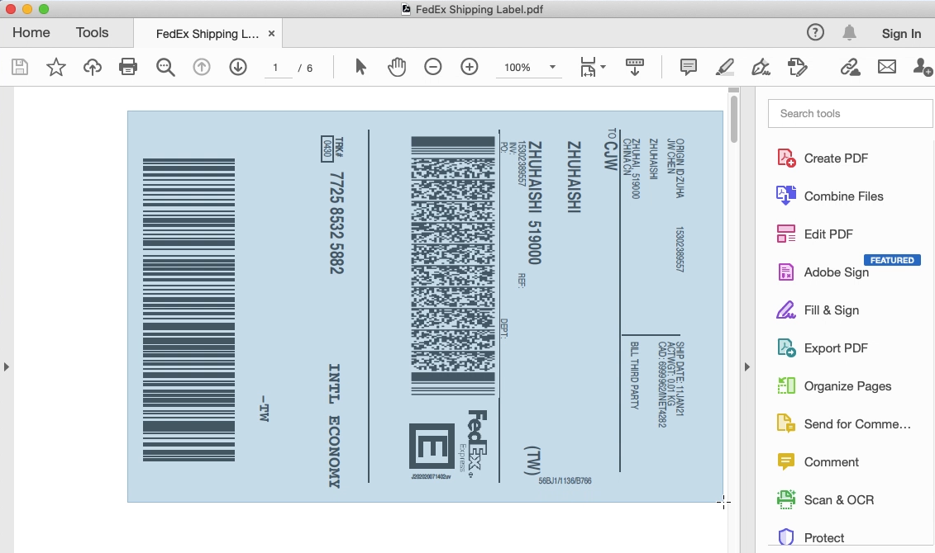Image resolution: width=935 pixels, height=553 pixels.
Task: Collapse the right tools pane
Action: pos(747,366)
